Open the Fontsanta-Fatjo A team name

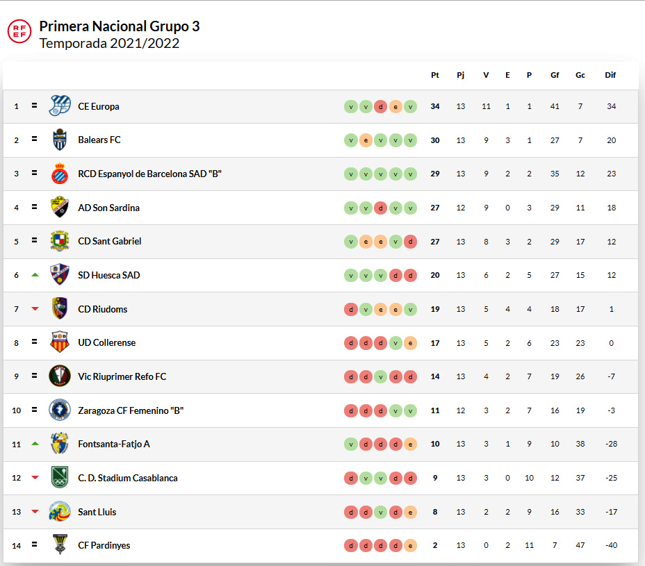coord(113,444)
